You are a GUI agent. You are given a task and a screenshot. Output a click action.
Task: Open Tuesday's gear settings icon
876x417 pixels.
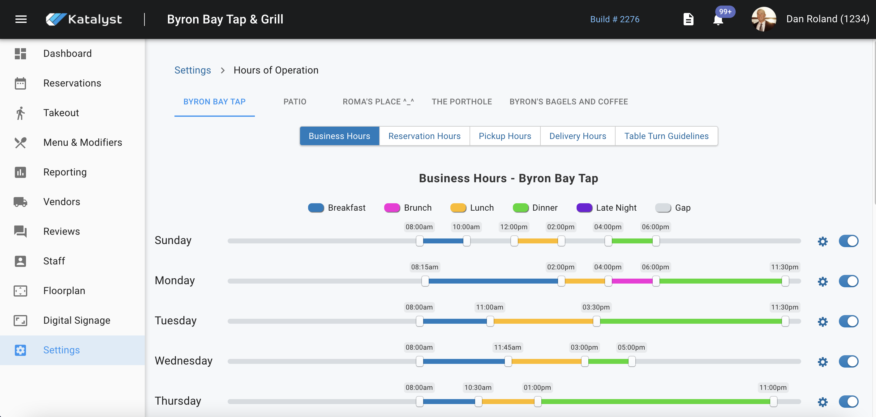[822, 322]
